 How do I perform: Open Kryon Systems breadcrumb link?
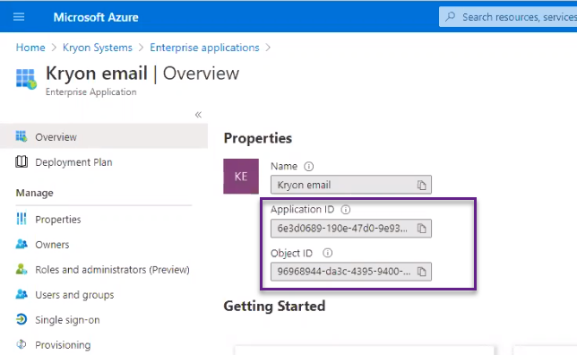click(97, 48)
